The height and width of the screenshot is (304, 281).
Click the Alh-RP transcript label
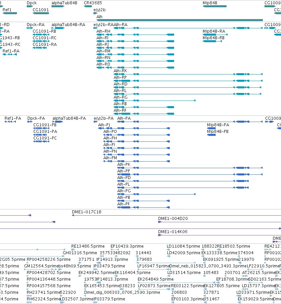[120, 77]
